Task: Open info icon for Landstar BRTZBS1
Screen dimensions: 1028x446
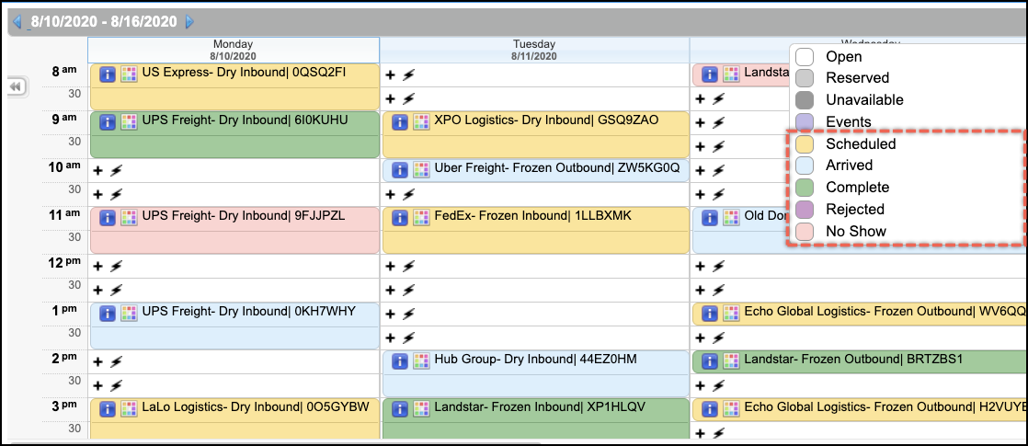Action: coord(711,360)
